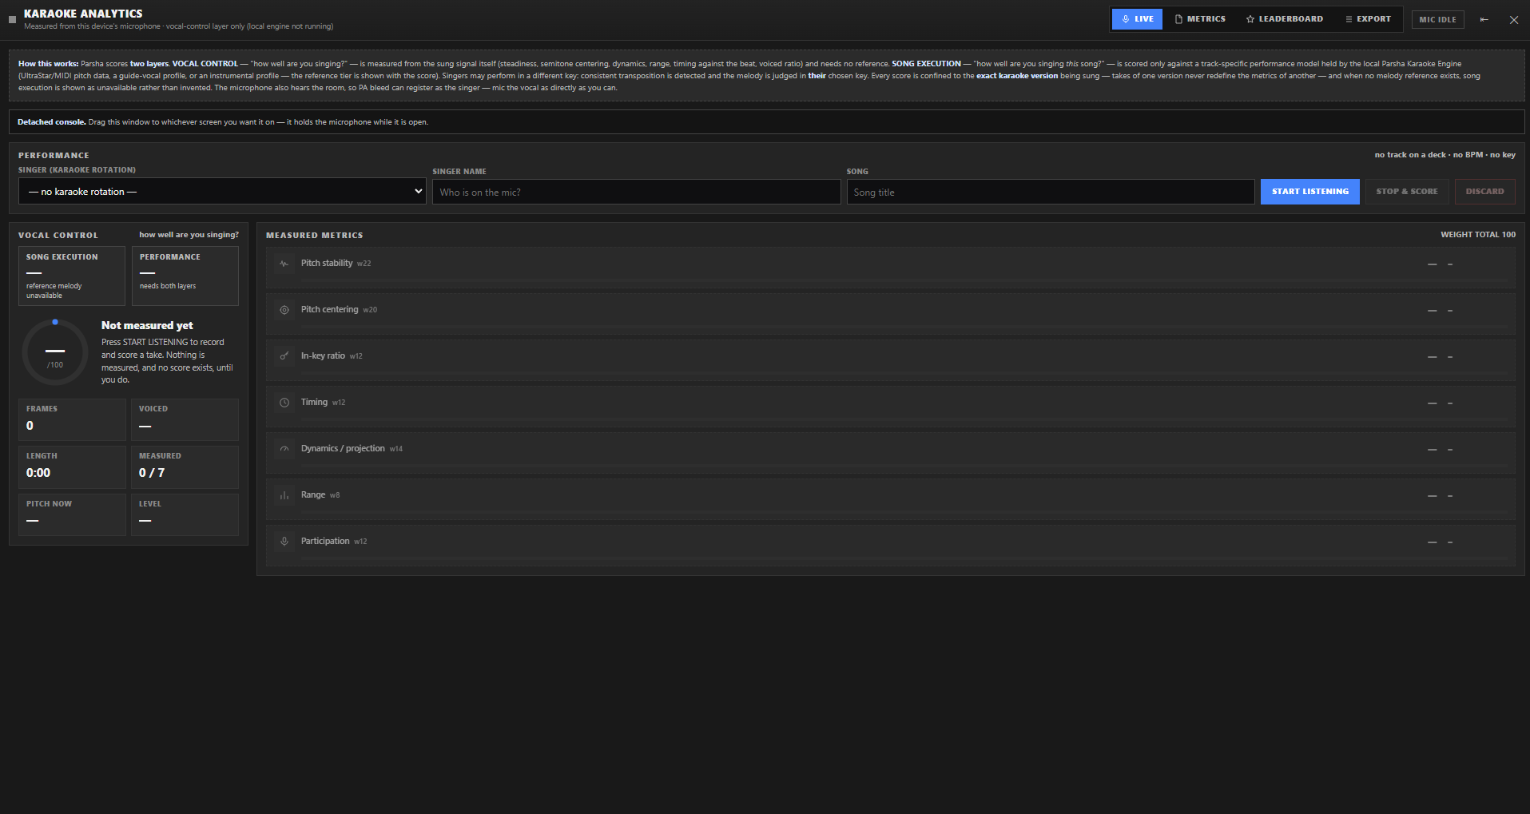
Task: Click the MIC IDLE status button
Action: (x=1437, y=20)
